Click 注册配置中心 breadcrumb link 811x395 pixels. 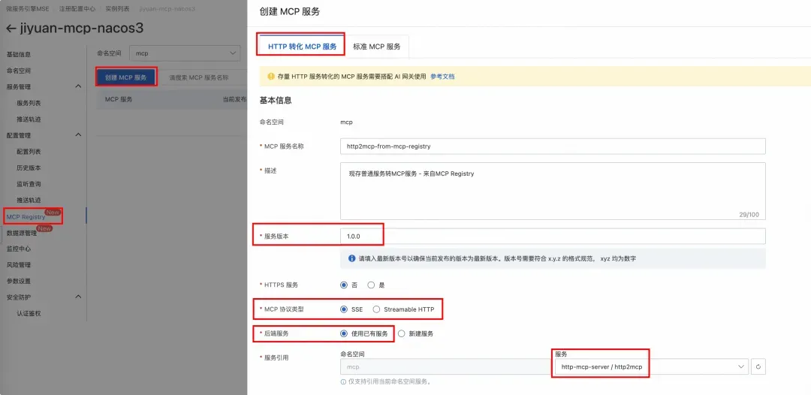pos(77,9)
